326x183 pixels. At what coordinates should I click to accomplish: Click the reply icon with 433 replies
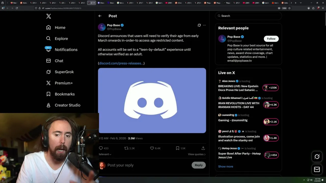coord(101,148)
